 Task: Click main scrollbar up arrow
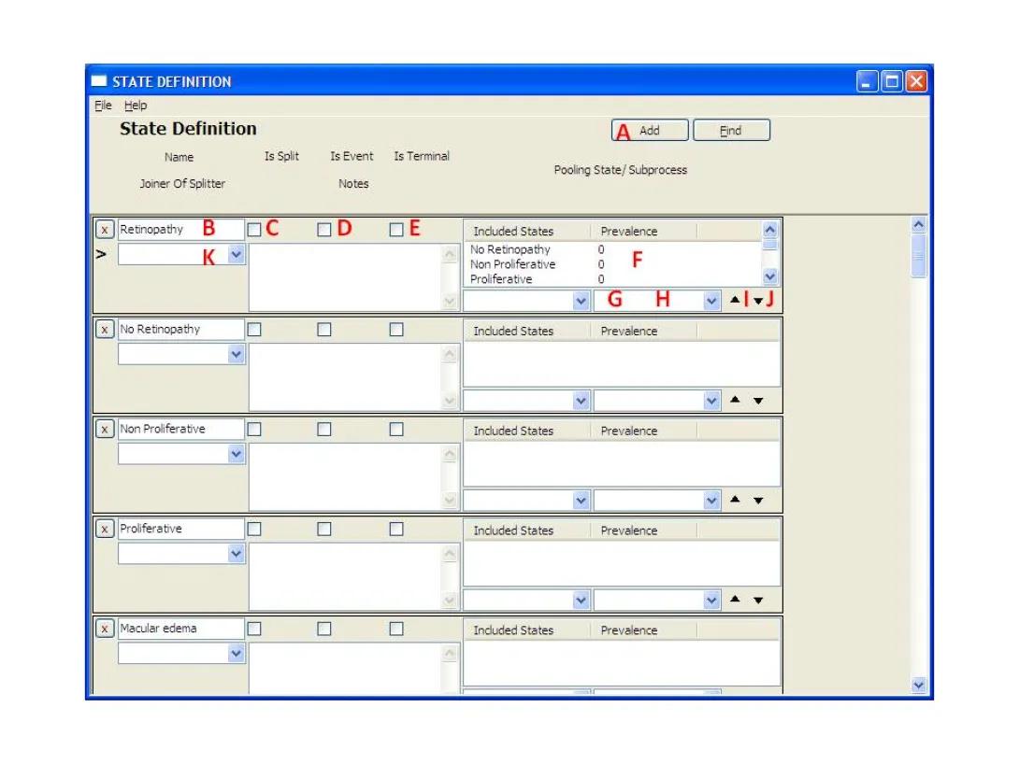coord(918,224)
